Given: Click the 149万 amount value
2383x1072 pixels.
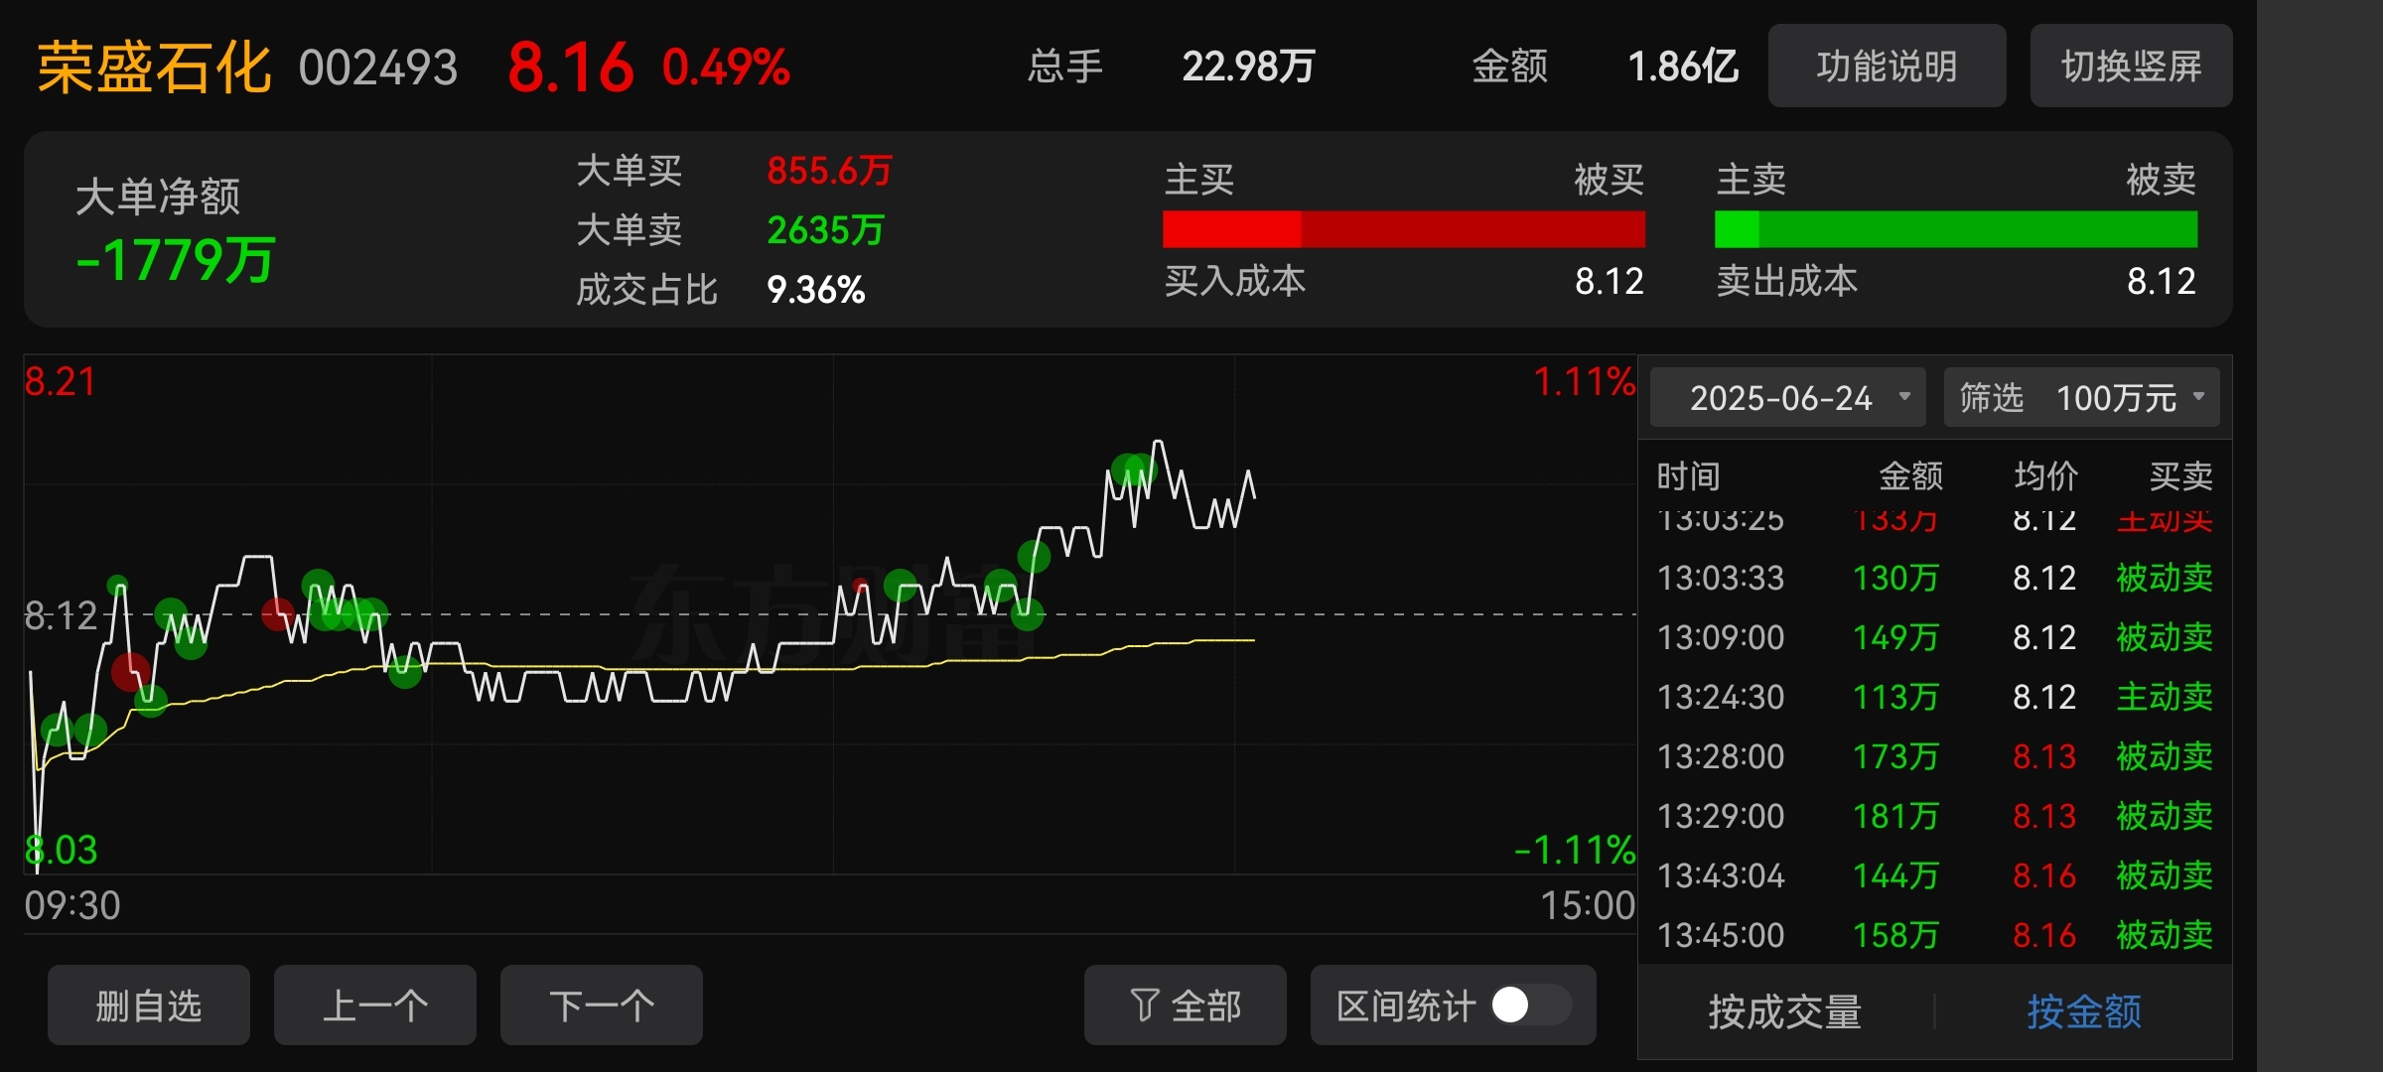Looking at the screenshot, I should [x=1895, y=637].
